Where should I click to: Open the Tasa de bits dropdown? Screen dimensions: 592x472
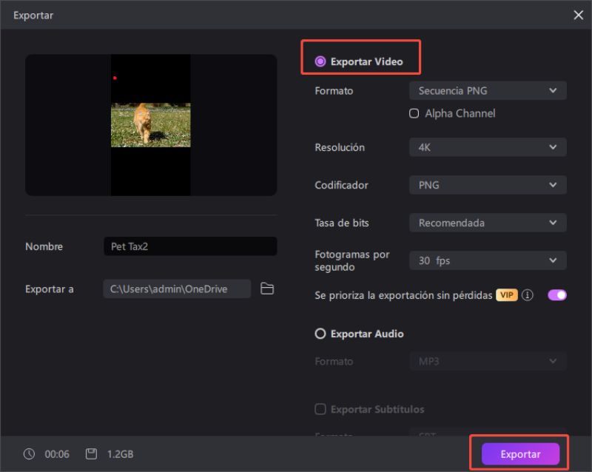(487, 223)
